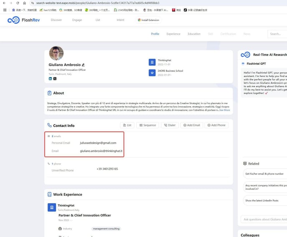The image size is (287, 237).
Task: Click the Add Phone button
Action: click(217, 125)
